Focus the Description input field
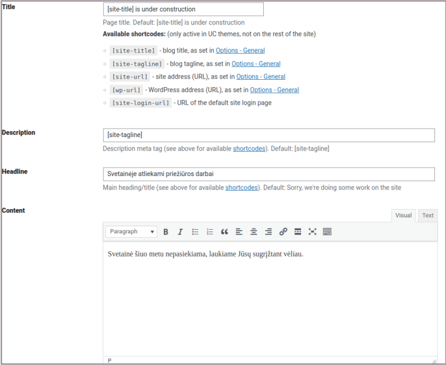 point(269,135)
